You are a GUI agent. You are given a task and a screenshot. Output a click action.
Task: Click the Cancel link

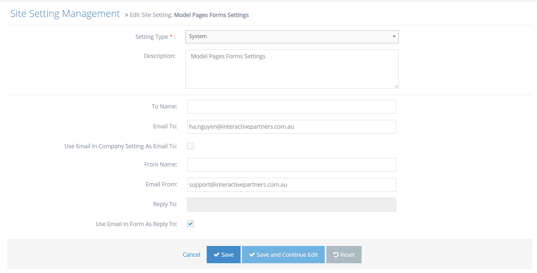tap(191, 255)
